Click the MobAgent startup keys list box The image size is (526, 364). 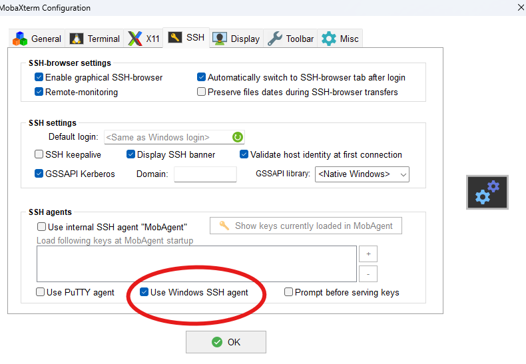pos(196,264)
